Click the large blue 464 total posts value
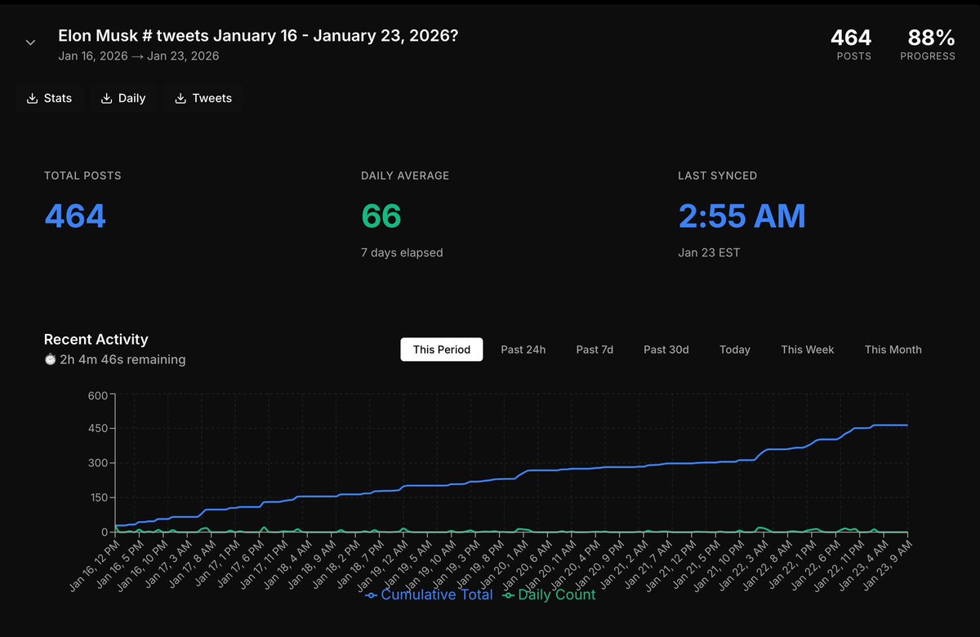Image resolution: width=980 pixels, height=637 pixels. coord(75,216)
